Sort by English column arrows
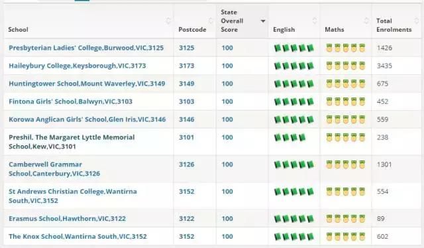 (315, 21)
